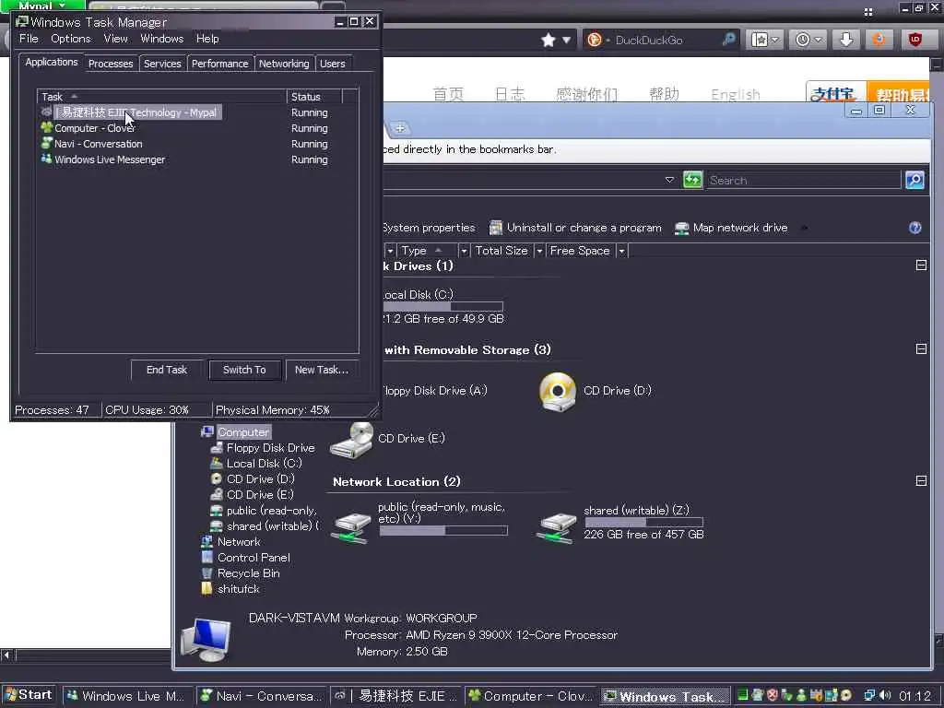The width and height of the screenshot is (944, 708).
Task: Click the explorer Search magnifier button
Action: [914, 180]
